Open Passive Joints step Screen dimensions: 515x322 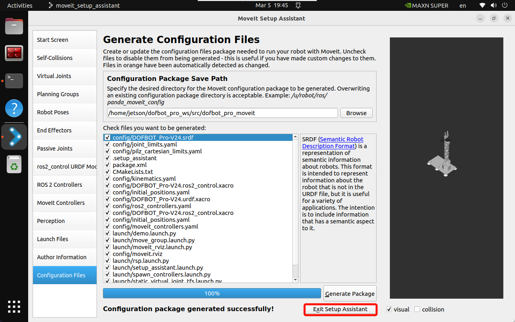pyautogui.click(x=65, y=149)
